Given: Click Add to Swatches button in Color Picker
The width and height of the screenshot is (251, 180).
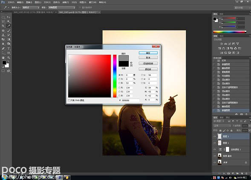Looking at the screenshot, I should [x=148, y=64].
